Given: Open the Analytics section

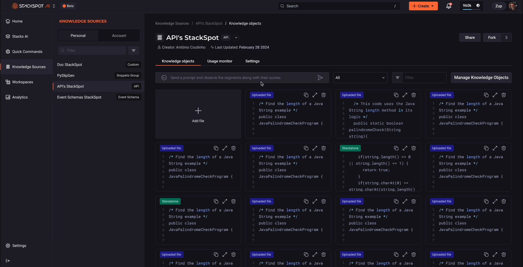Looking at the screenshot, I should pyautogui.click(x=20, y=97).
